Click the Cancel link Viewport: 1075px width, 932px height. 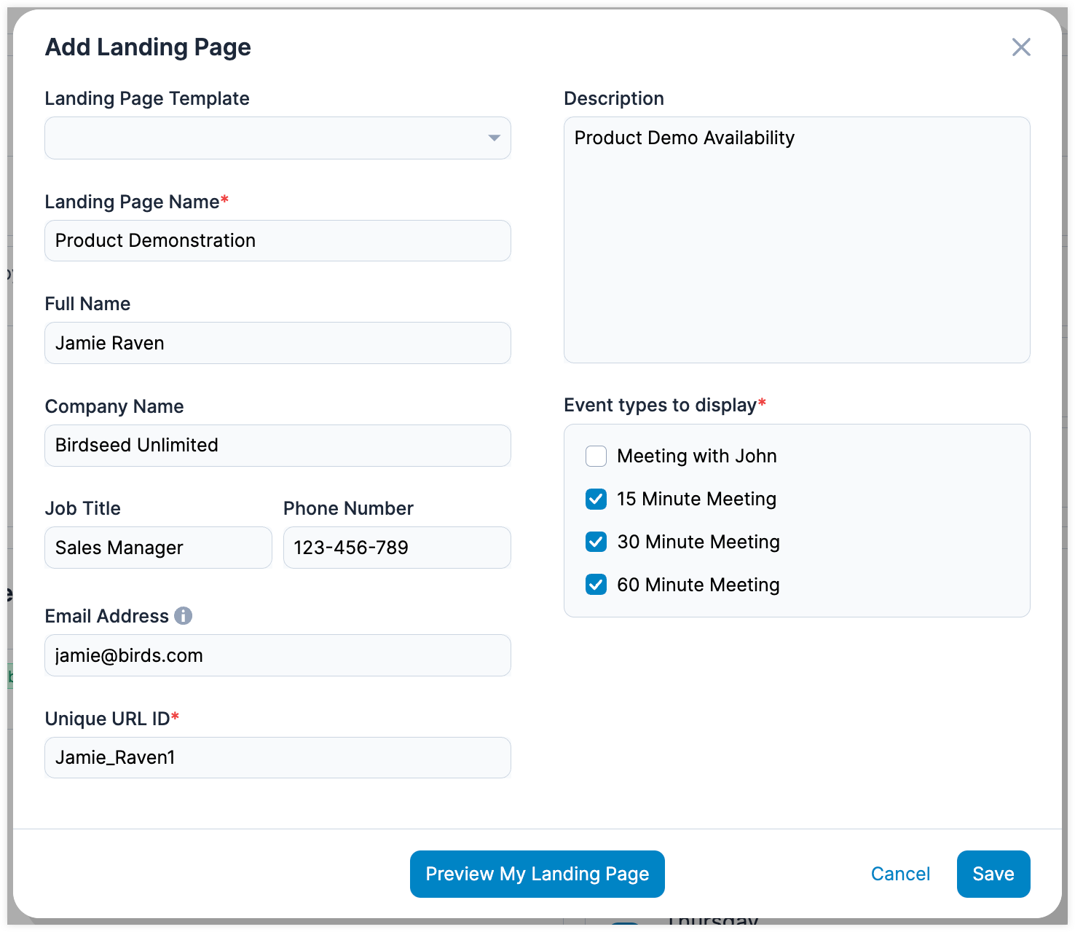[x=900, y=874]
